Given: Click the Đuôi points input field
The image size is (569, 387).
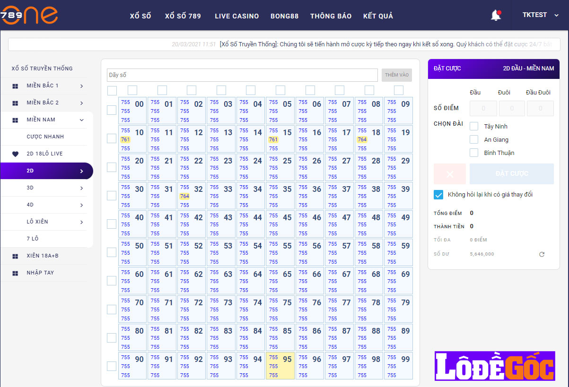Looking at the screenshot, I should [512, 108].
